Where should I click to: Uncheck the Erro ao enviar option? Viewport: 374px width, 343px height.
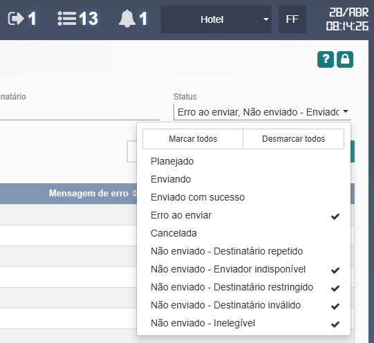click(244, 215)
